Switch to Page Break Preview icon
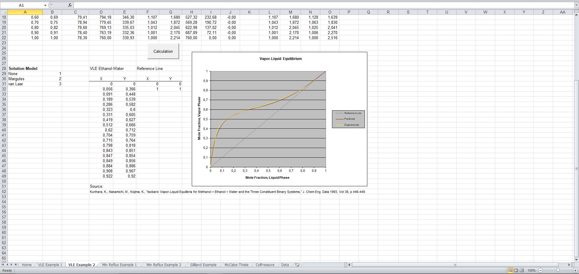This screenshot has width=579, height=274. tap(522, 270)
